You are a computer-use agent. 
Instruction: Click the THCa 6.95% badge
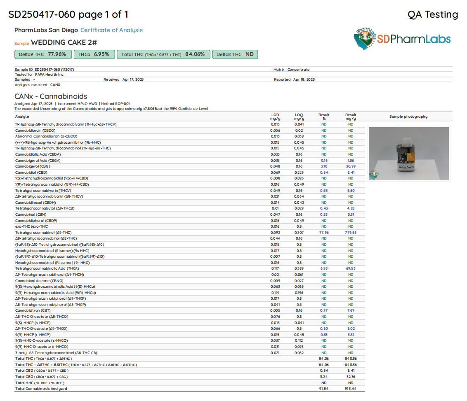click(94, 54)
